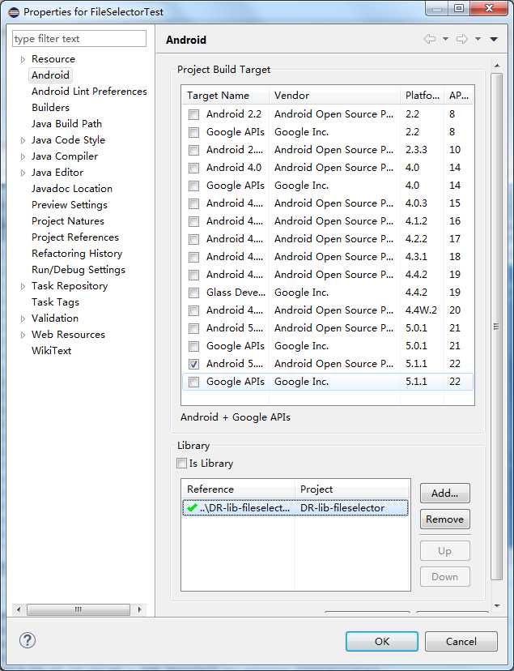Expand the Java Code Style node
Viewport: 514px width, 671px height.
[23, 140]
